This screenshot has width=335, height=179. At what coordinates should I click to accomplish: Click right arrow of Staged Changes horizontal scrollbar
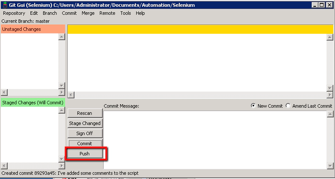point(62,166)
